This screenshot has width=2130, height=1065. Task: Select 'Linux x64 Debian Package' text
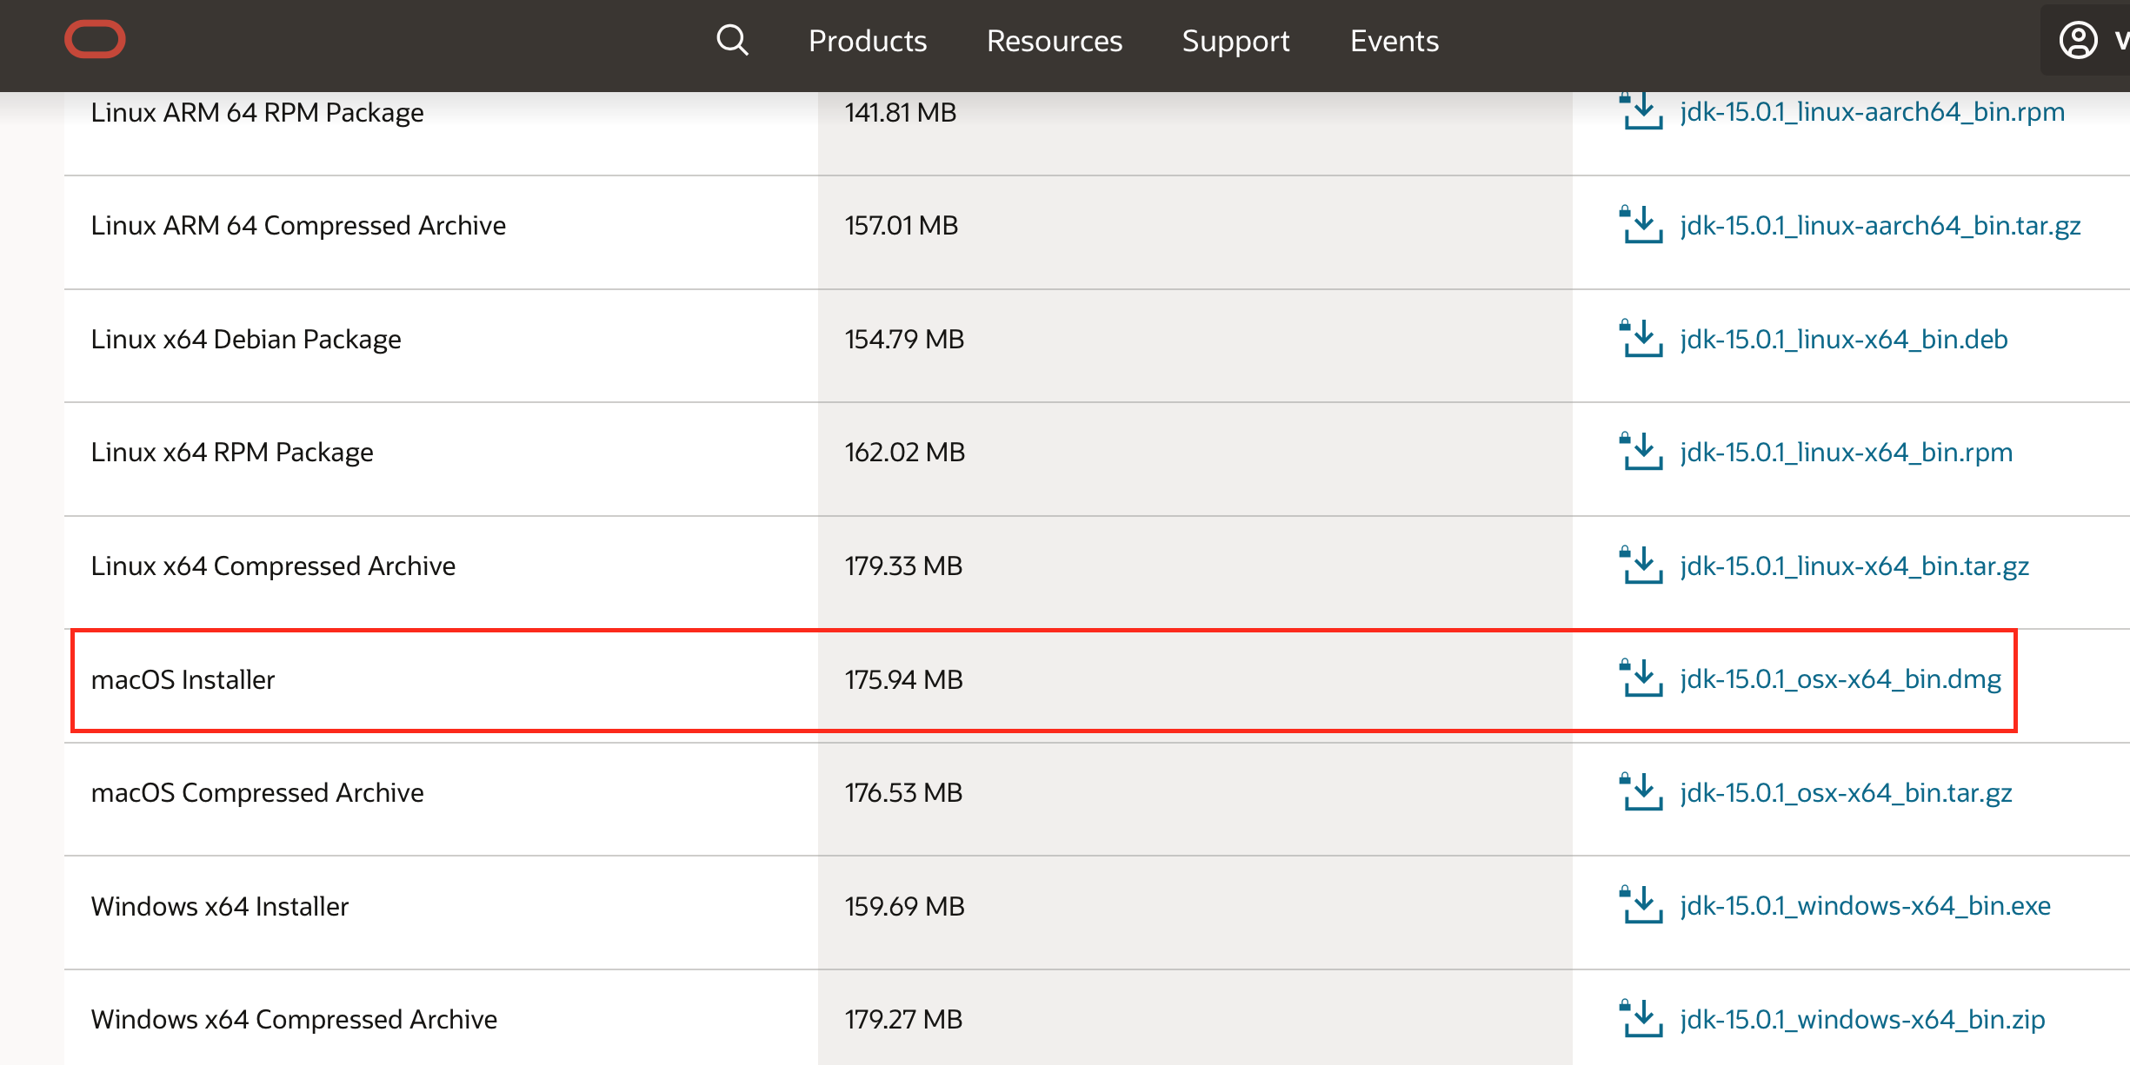(x=246, y=340)
